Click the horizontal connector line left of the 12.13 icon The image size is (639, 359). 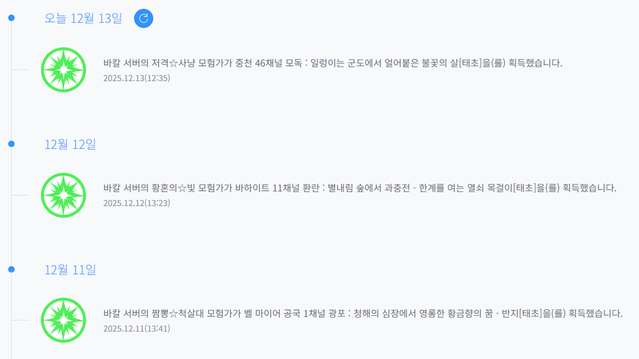20,69
